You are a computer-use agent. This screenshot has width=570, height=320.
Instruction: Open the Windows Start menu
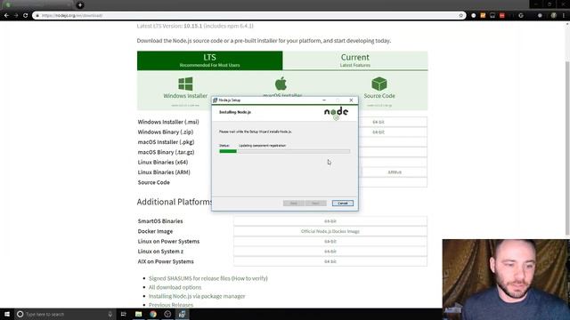pos(7,314)
